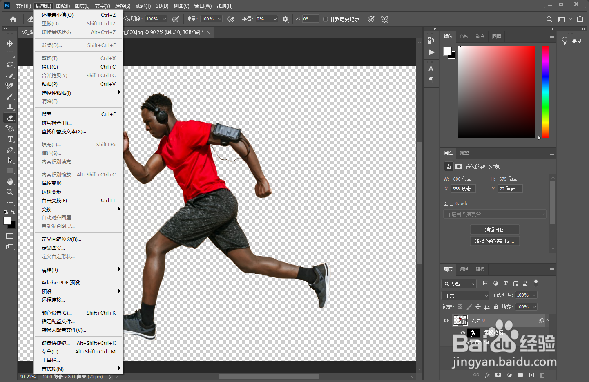Enable airbrush build-up icon
This screenshot has width=589, height=382.
point(231,19)
